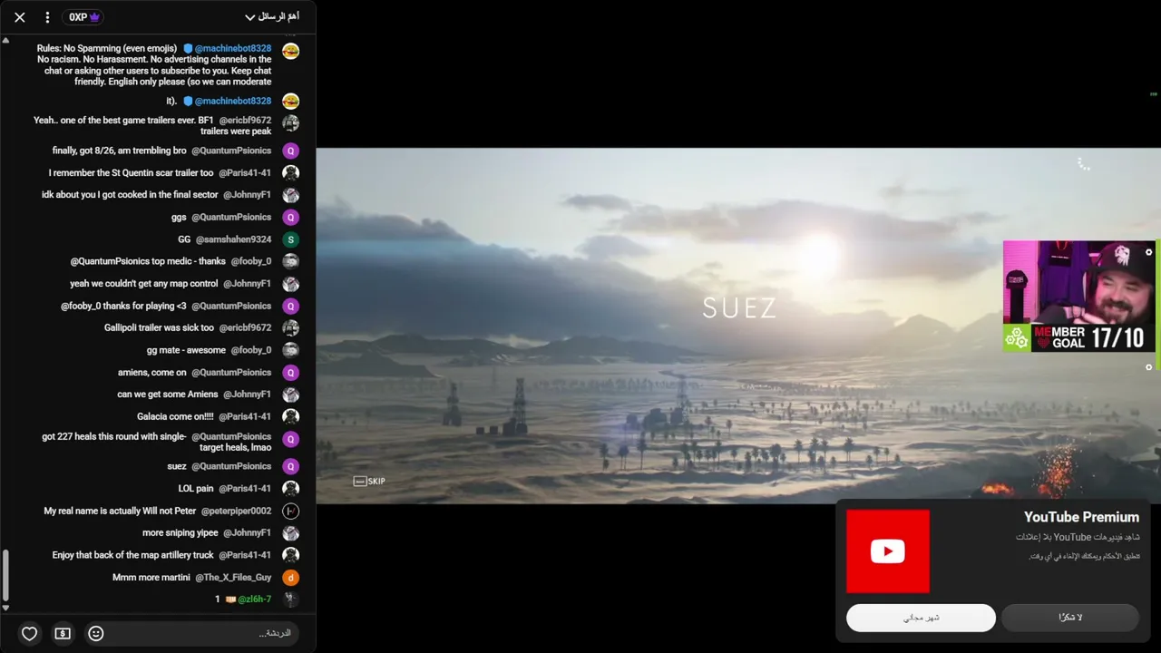Click the chat message text 'GG' from samshahen9324

[184, 239]
